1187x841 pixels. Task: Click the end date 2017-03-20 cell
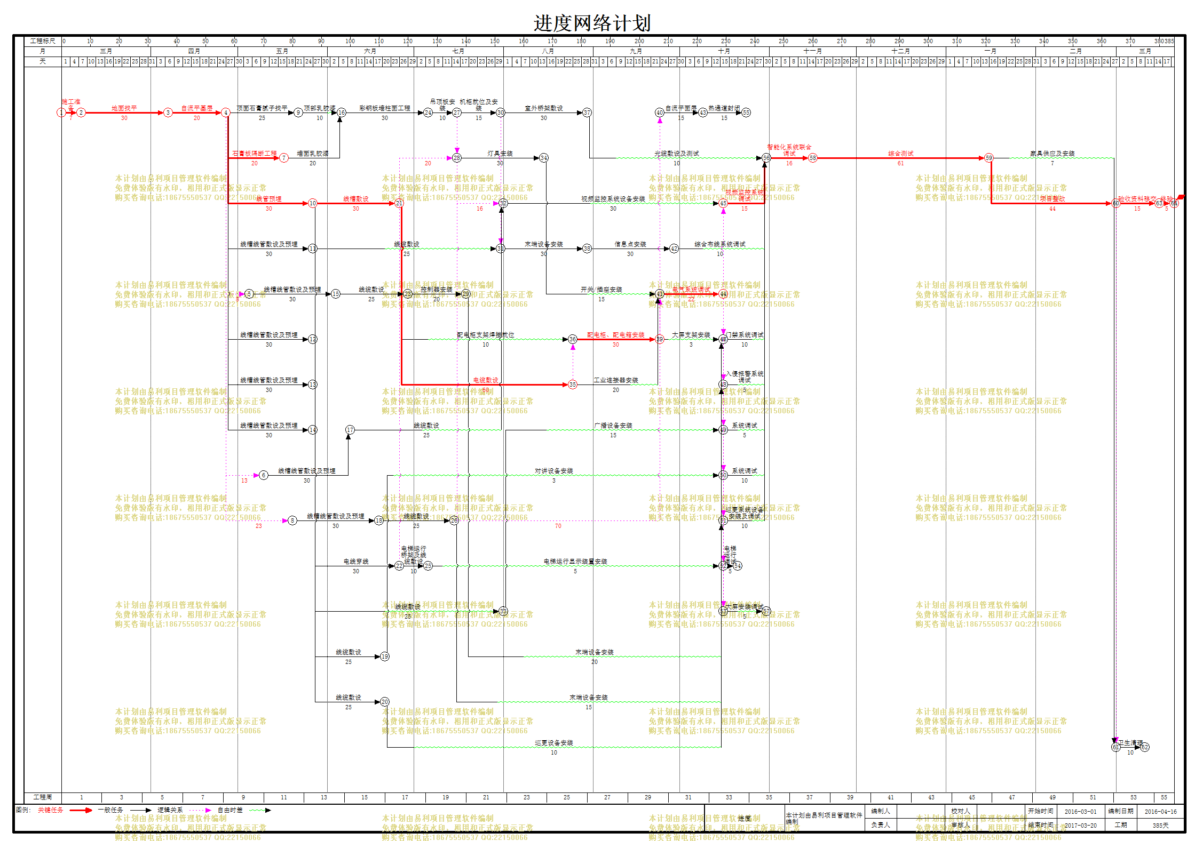pos(1081,825)
